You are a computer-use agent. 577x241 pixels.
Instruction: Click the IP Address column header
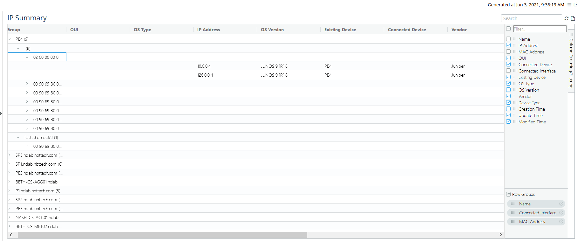click(x=208, y=30)
